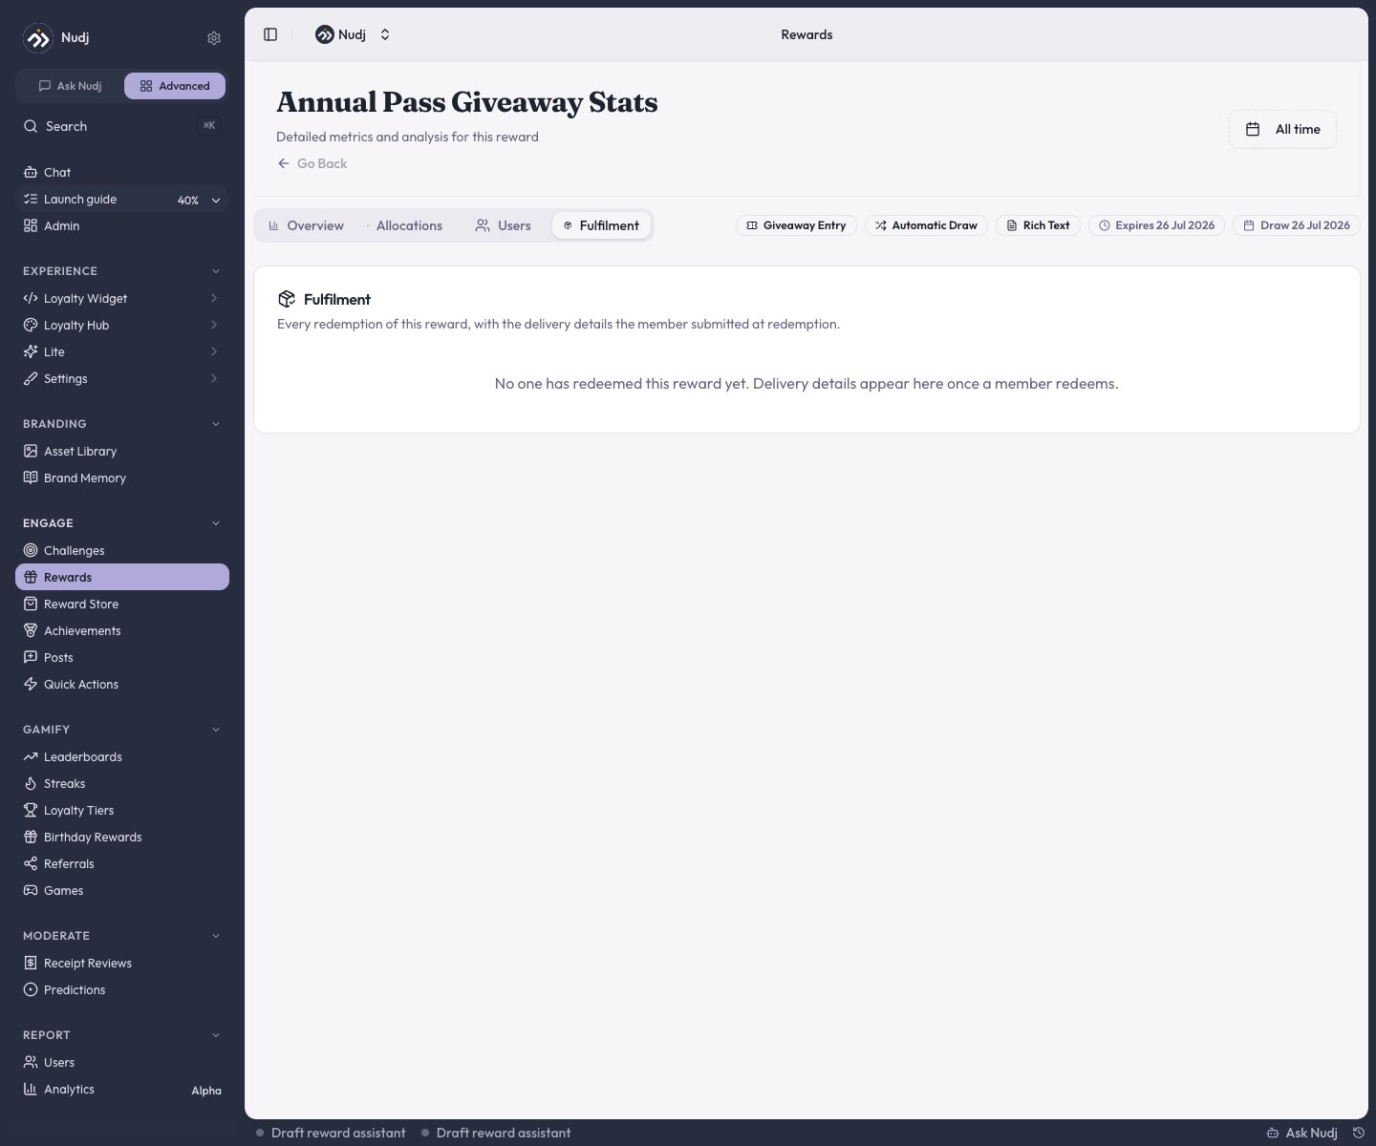Toggle the sidebar panel icon
The image size is (1376, 1146).
tap(270, 34)
